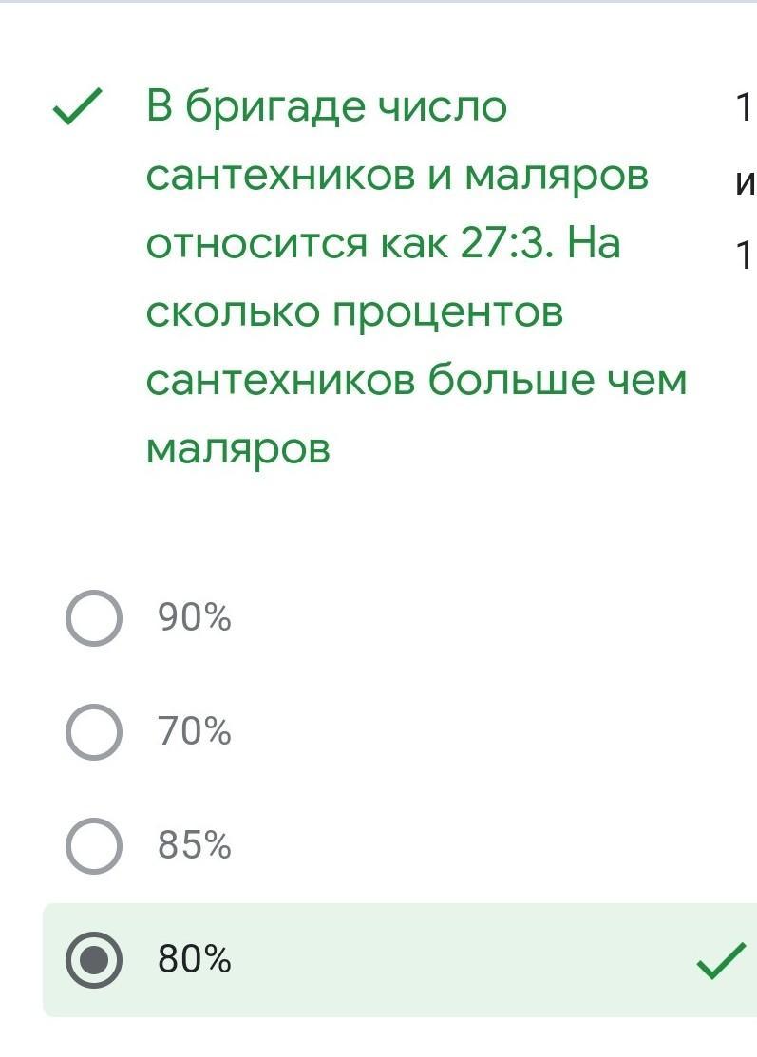Click the line "сантехников больше чем"
757x1057 pixels.
(416, 381)
